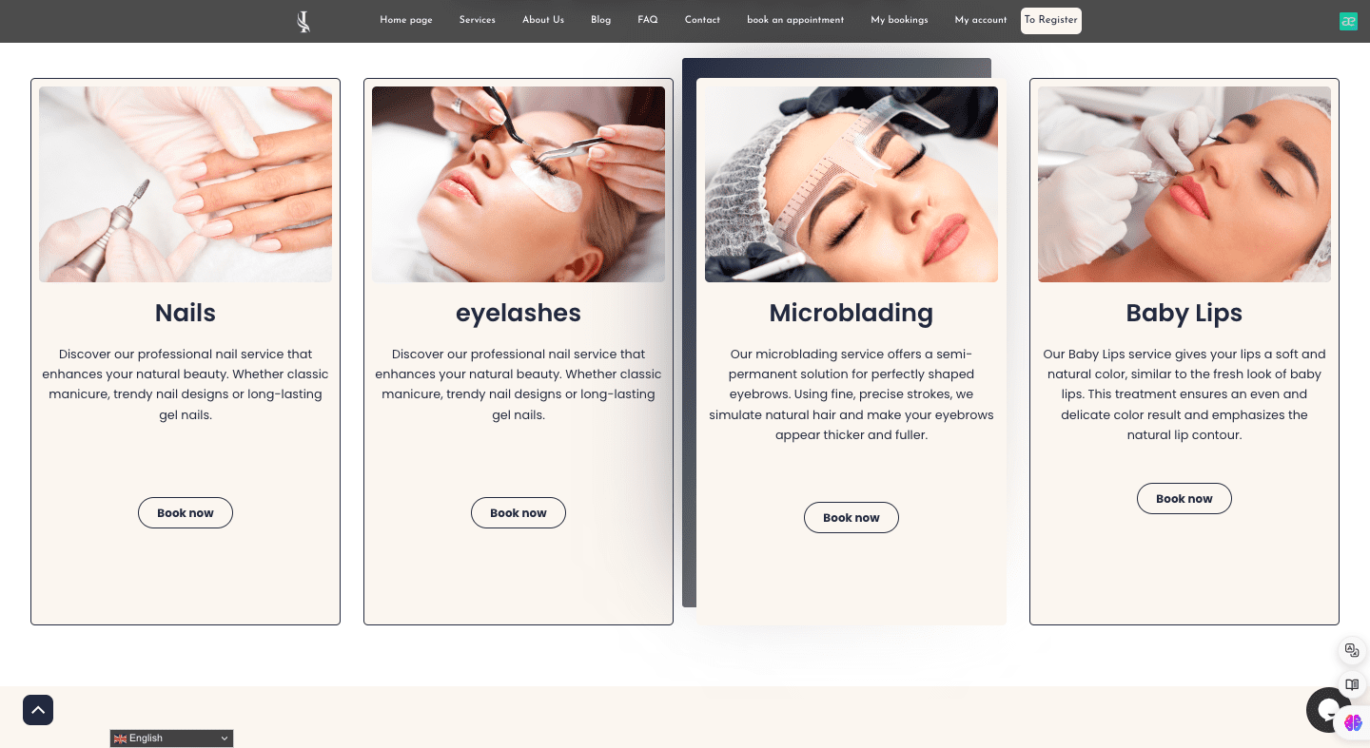
Task: Click the To Register button
Action: [x=1051, y=21]
